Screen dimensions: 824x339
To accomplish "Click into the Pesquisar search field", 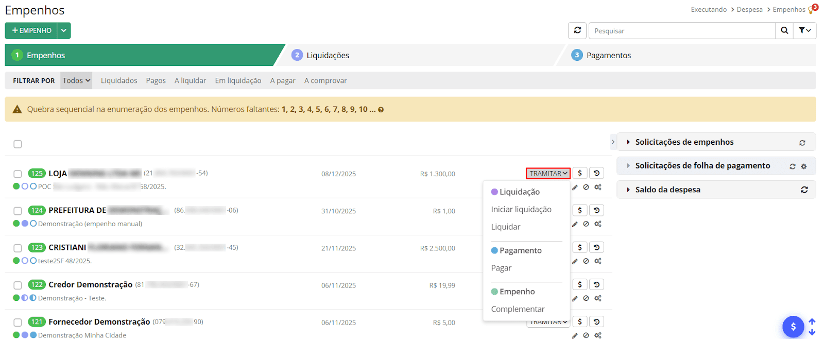I will (x=681, y=30).
